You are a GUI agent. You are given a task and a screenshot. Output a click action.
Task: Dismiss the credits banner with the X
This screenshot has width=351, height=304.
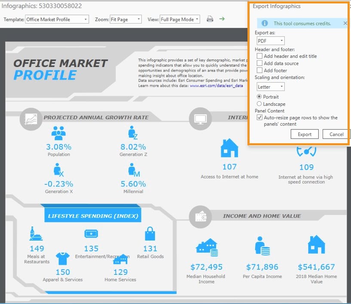[345, 23]
